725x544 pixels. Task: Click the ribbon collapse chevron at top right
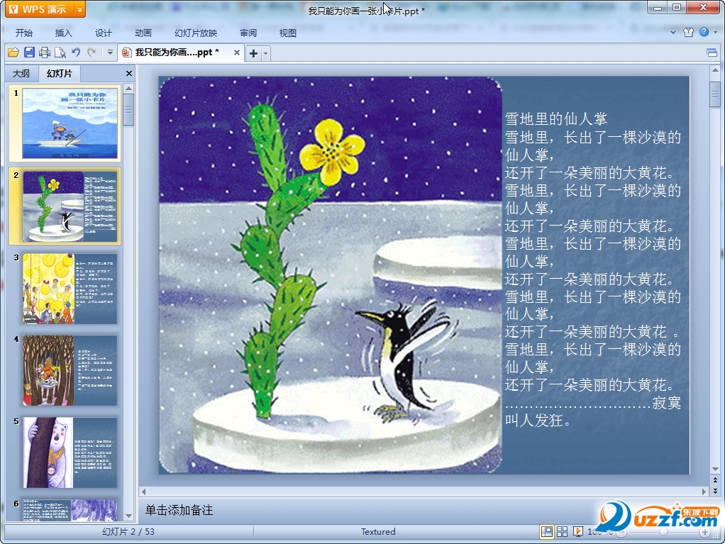pyautogui.click(x=673, y=33)
